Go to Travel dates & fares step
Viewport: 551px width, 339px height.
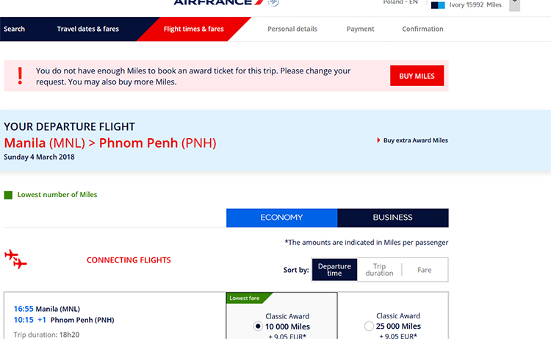(88, 29)
